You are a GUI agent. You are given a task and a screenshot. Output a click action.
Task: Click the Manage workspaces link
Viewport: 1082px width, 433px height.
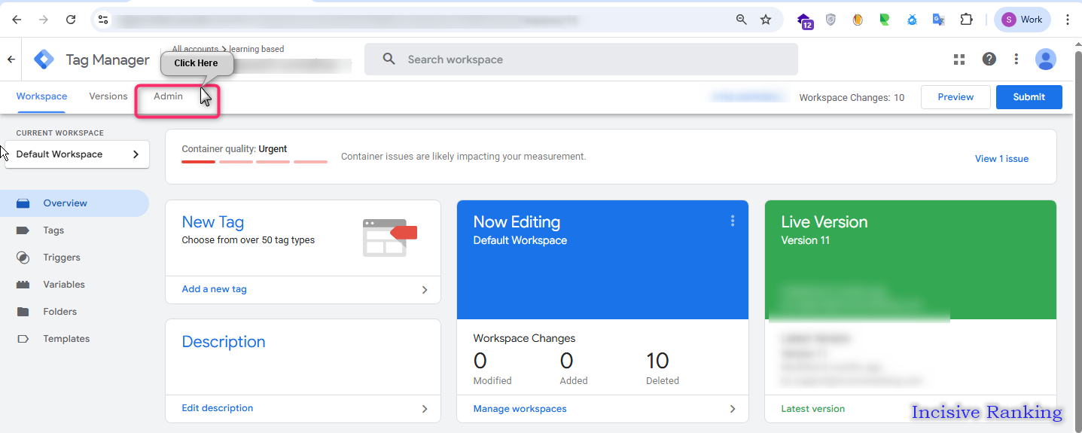(520, 409)
